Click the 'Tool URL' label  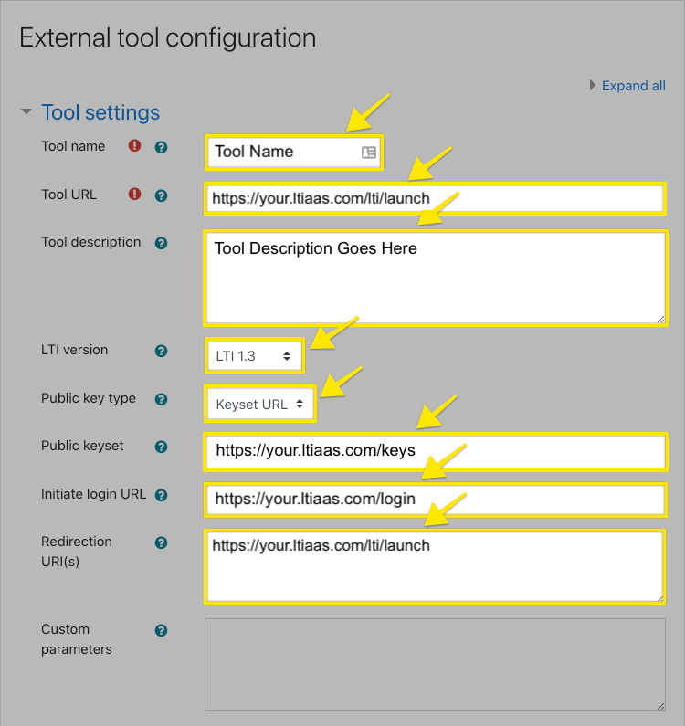69,195
